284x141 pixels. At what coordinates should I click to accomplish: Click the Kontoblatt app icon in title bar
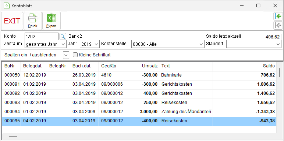tap(7, 5)
